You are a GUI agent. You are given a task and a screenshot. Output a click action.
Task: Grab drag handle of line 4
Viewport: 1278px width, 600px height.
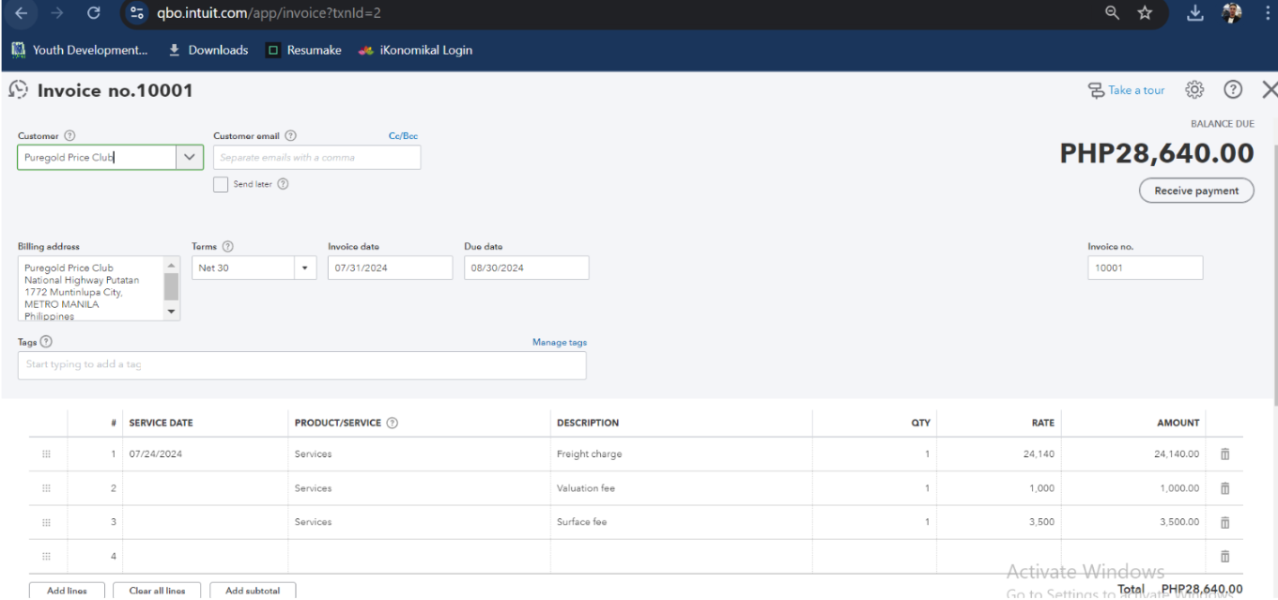pos(46,557)
